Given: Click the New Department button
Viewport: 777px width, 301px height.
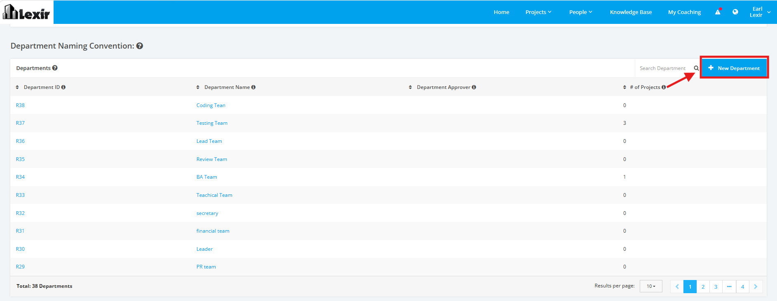Looking at the screenshot, I should point(734,68).
